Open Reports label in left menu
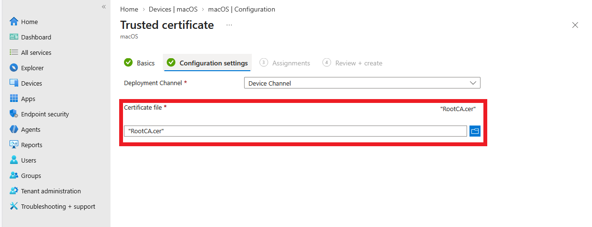 click(x=32, y=145)
